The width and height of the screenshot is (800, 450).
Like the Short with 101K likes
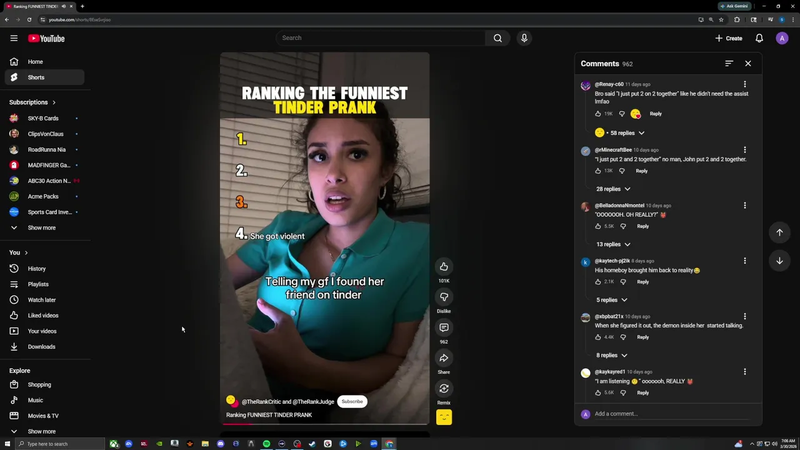tap(444, 267)
